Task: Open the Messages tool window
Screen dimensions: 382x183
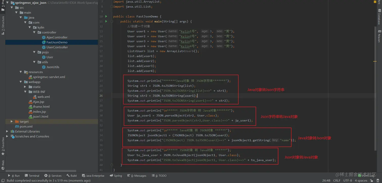Action: (x=137, y=176)
